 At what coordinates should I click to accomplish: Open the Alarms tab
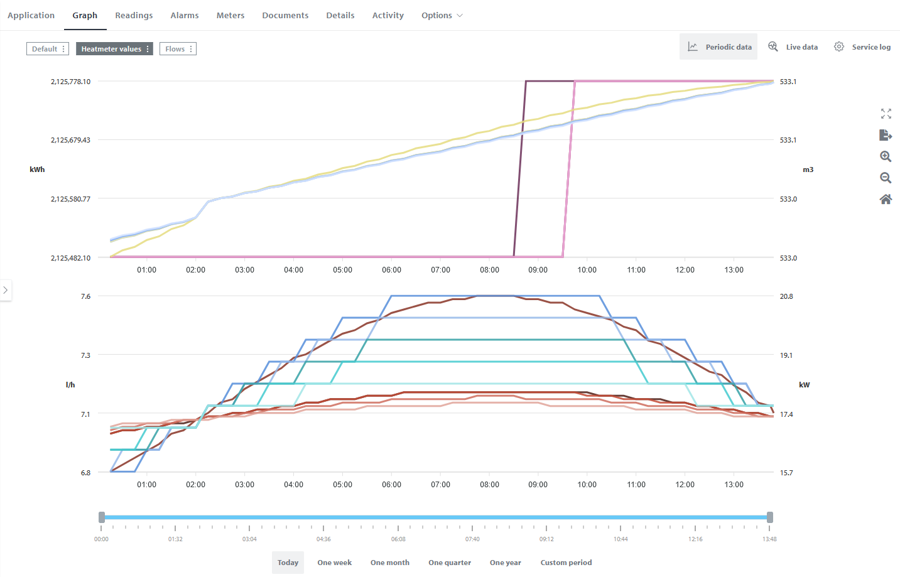click(x=184, y=15)
